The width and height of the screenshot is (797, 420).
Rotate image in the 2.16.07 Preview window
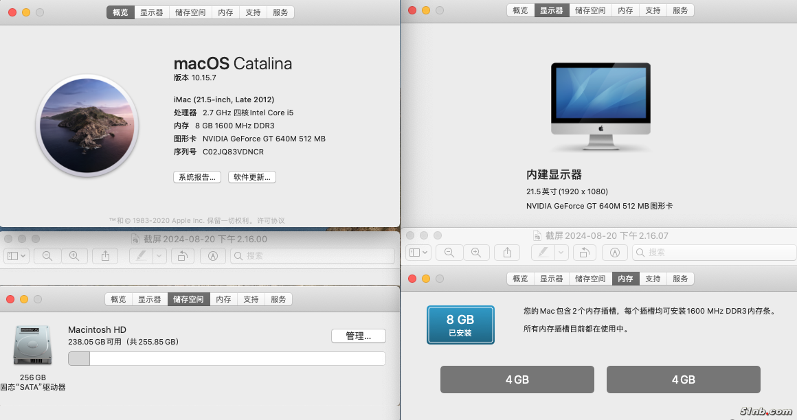[x=585, y=253]
